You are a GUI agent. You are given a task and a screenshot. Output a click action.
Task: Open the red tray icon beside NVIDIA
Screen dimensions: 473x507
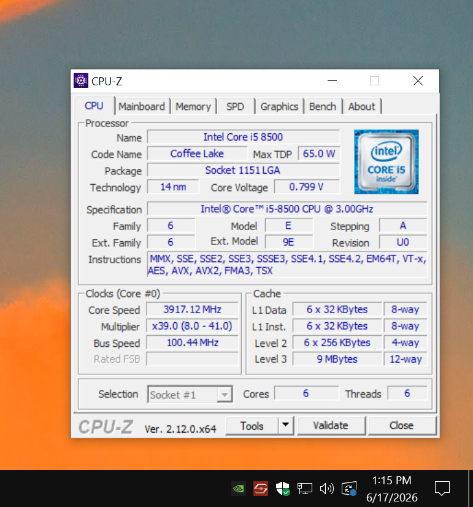pos(260,488)
